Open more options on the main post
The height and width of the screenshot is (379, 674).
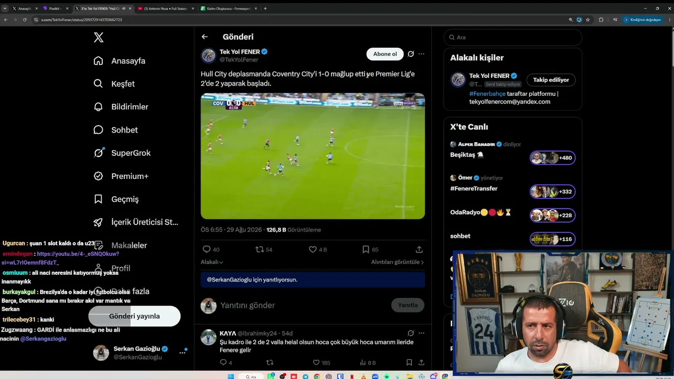click(421, 54)
